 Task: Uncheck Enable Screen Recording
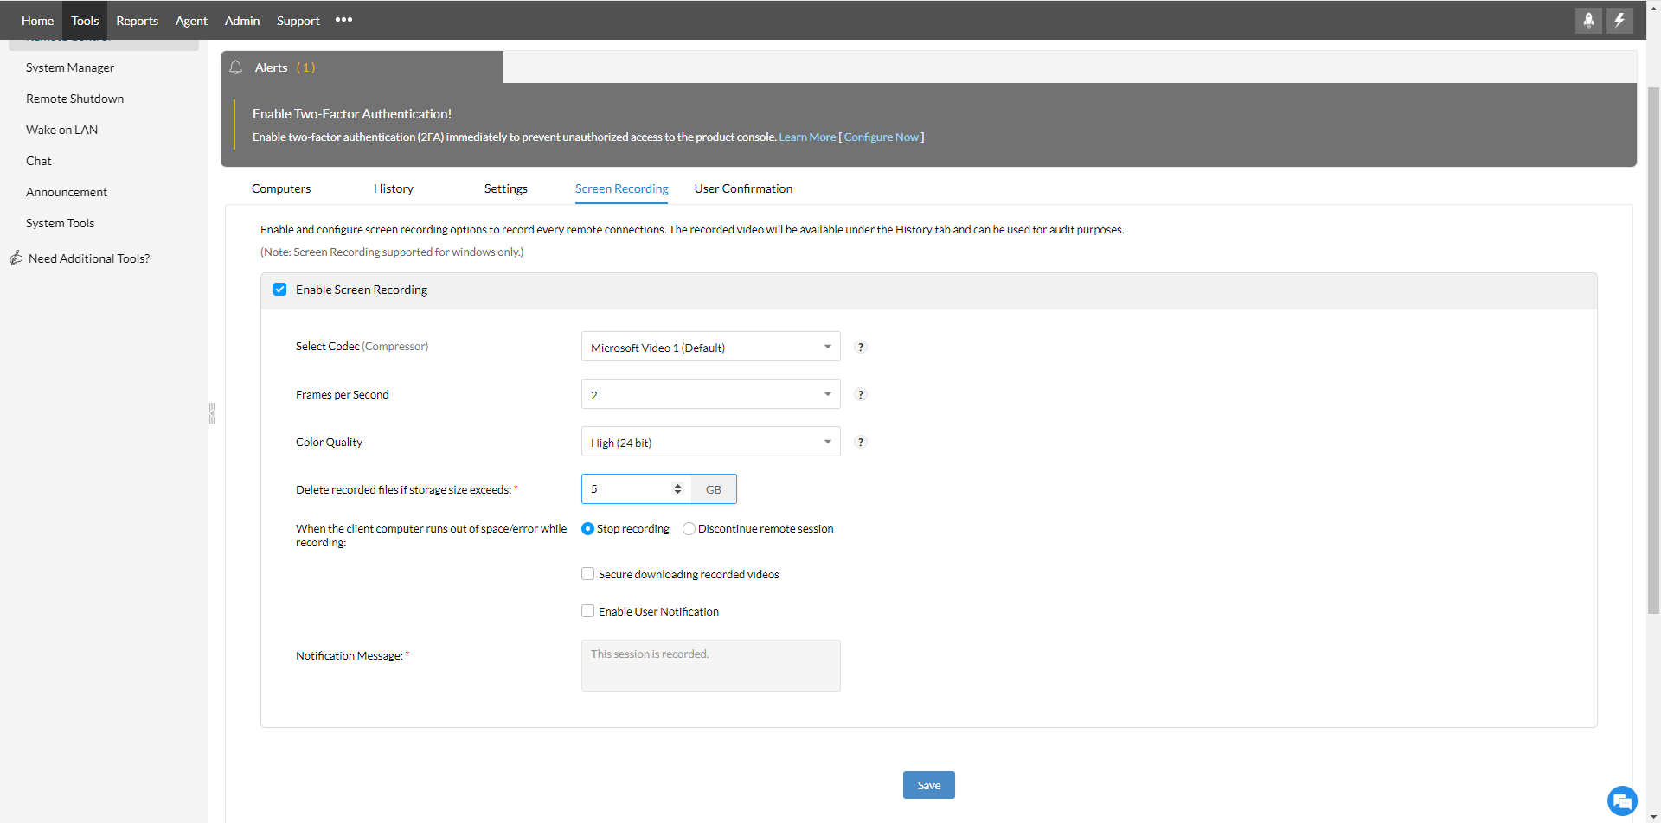(279, 289)
